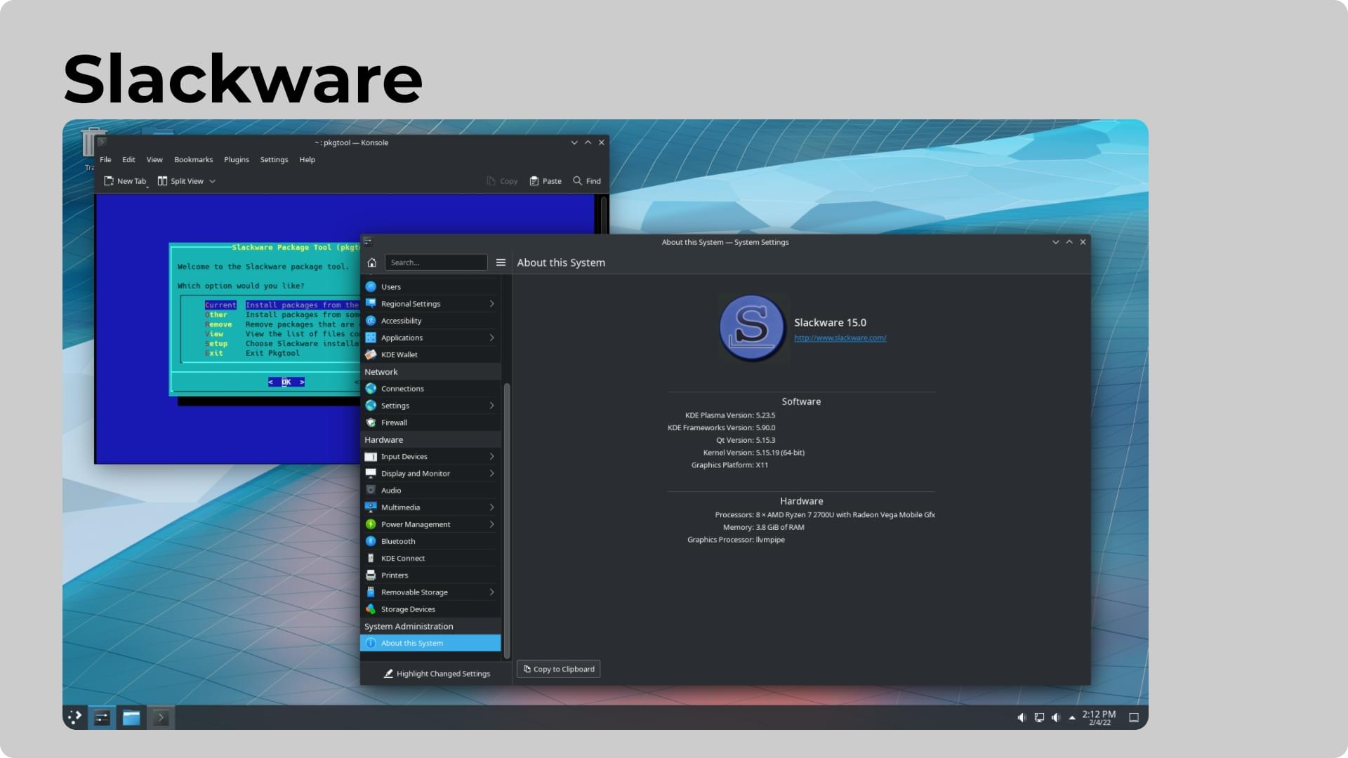1348x758 pixels.
Task: Click the Connections globe icon
Action: point(371,388)
